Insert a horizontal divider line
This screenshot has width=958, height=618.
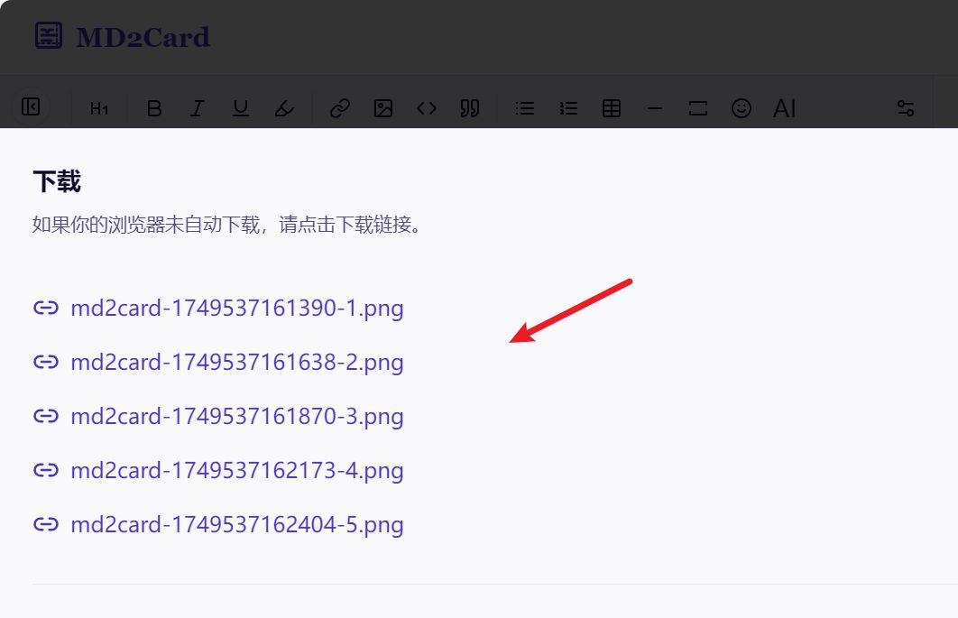pyautogui.click(x=655, y=108)
